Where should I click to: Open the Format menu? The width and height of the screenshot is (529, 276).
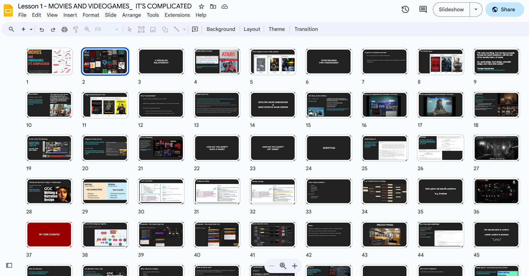click(91, 15)
